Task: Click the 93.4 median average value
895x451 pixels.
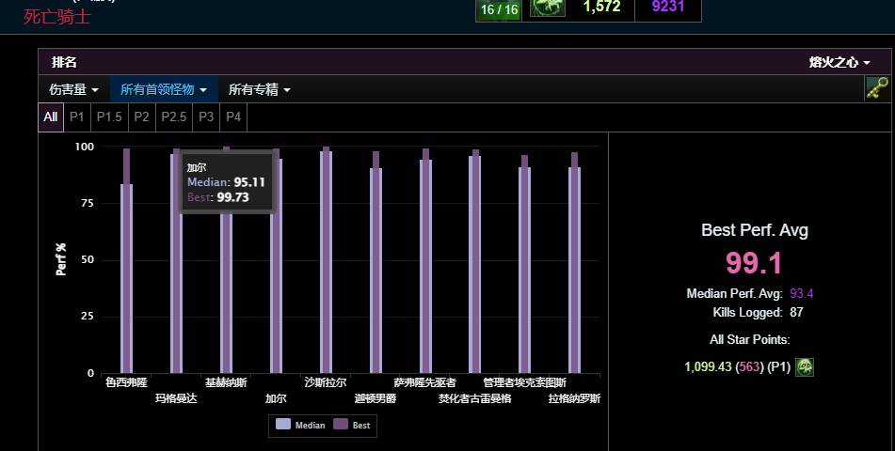Action: click(802, 294)
